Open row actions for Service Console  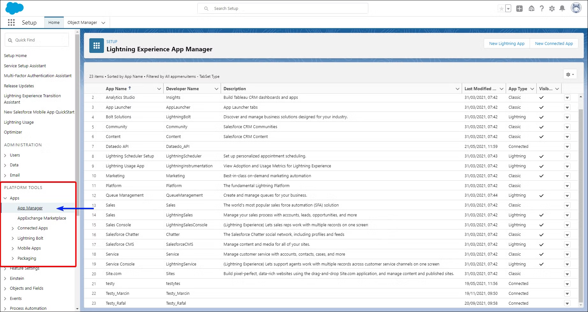(x=567, y=265)
